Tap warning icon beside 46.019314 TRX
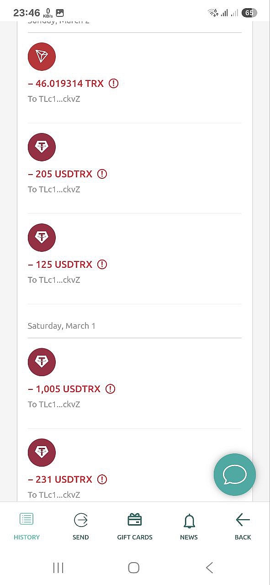The height and width of the screenshot is (585, 270). 114,84
